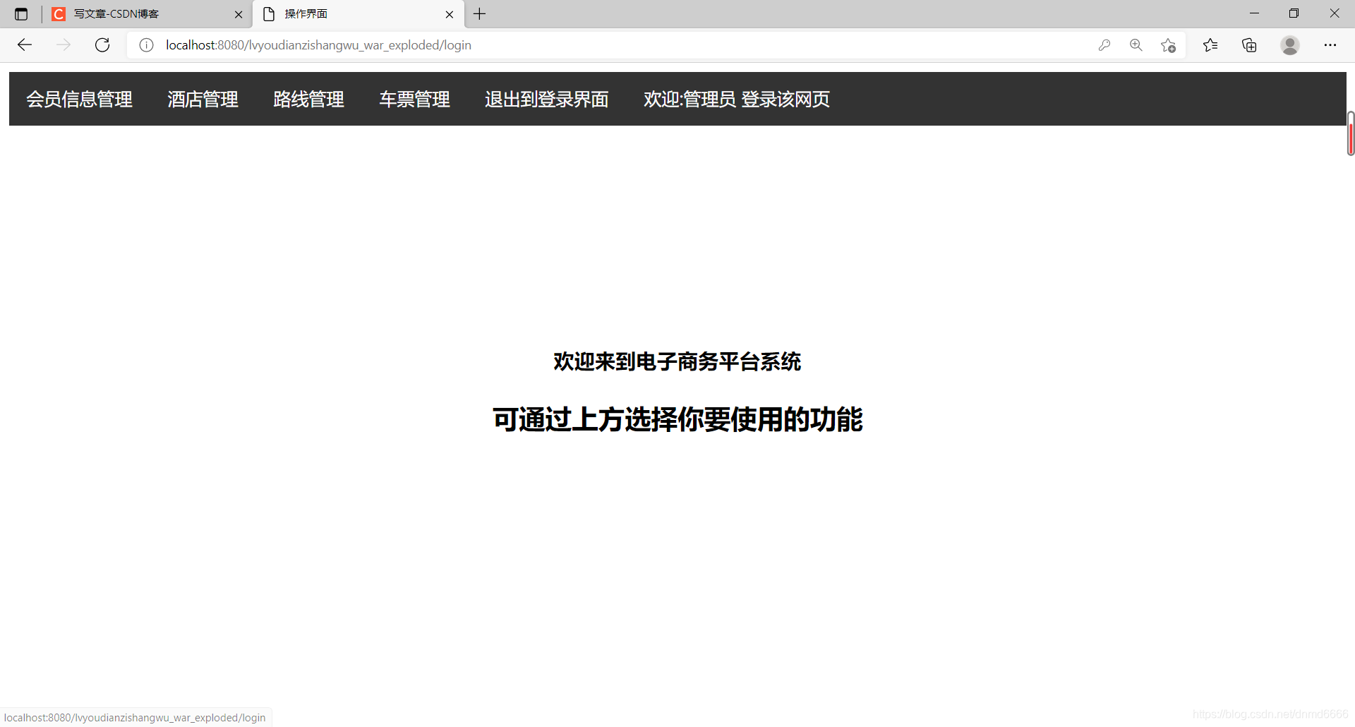This screenshot has height=727, width=1355.
Task: Open the tab actions menu
Action: pos(20,13)
